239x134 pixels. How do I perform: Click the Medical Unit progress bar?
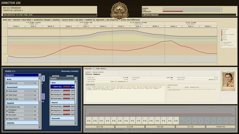tap(29, 83)
